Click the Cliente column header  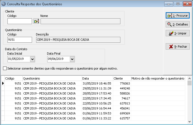122,78
